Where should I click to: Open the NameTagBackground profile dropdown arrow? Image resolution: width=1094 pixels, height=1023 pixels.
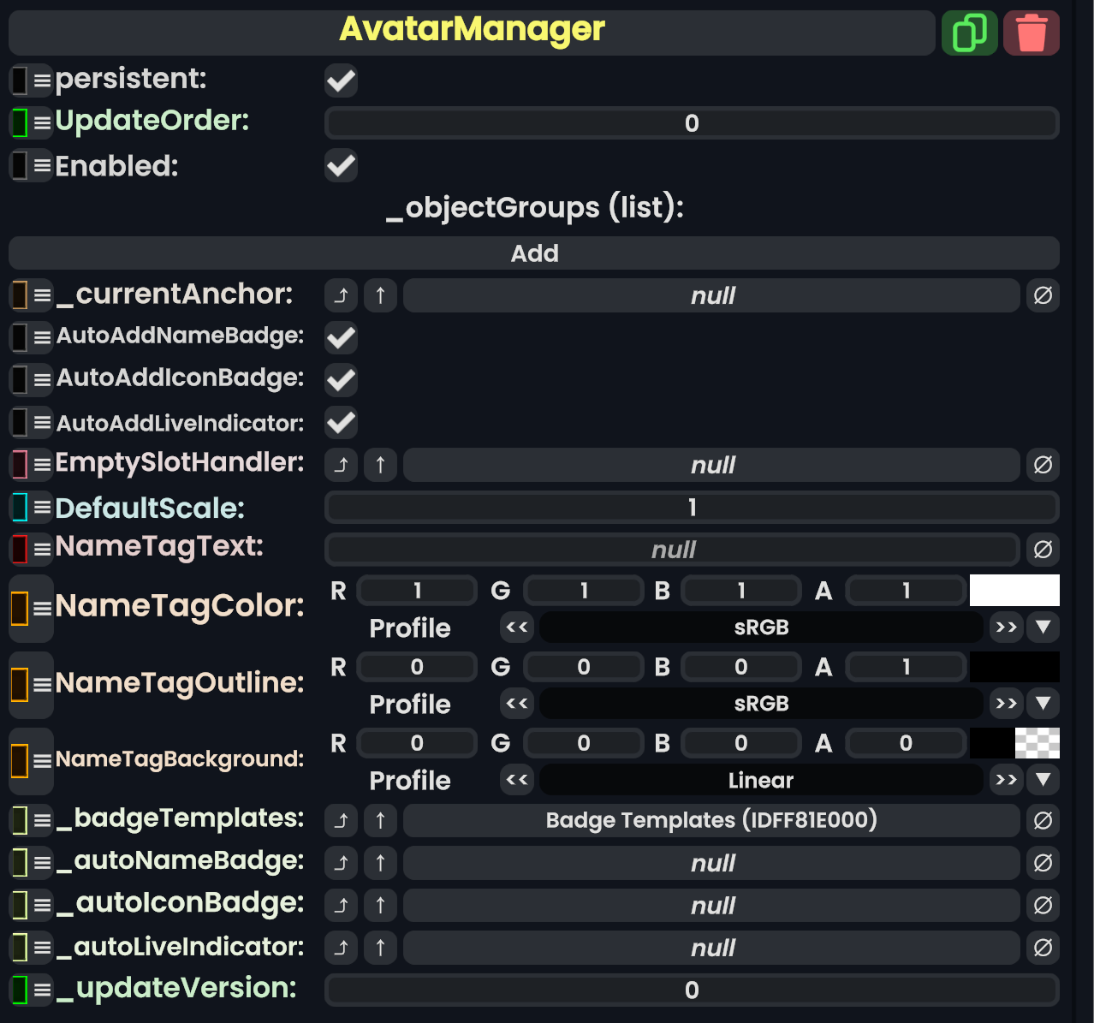(1043, 780)
